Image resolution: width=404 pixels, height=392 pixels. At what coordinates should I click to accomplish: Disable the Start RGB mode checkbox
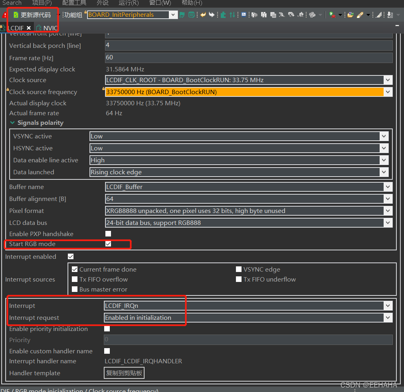tap(108, 244)
